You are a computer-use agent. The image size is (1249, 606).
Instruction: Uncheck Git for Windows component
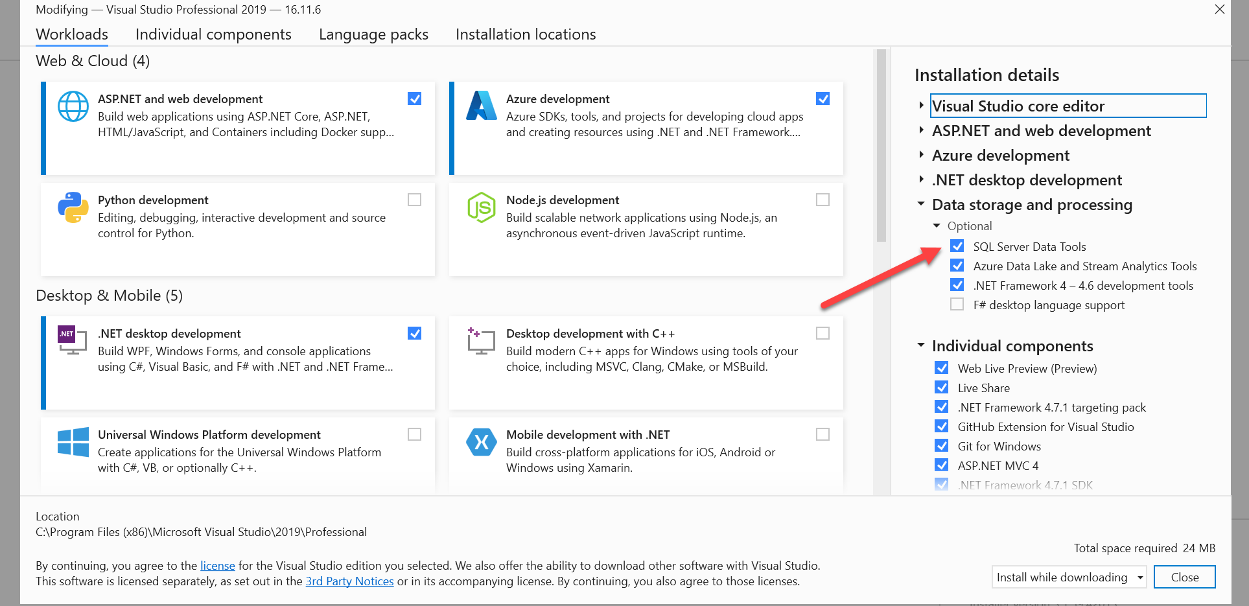942,445
